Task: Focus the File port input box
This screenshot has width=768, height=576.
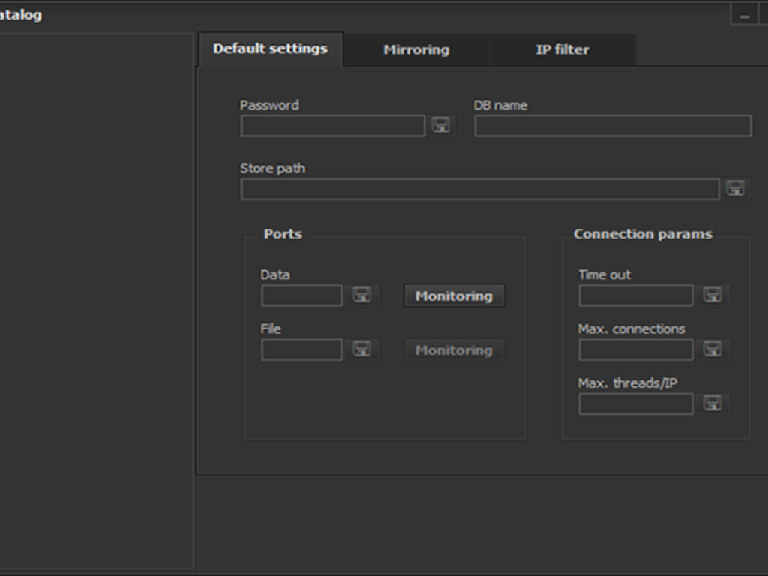Action: [x=301, y=349]
